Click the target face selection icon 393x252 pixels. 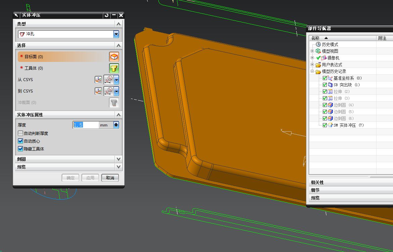pos(114,57)
